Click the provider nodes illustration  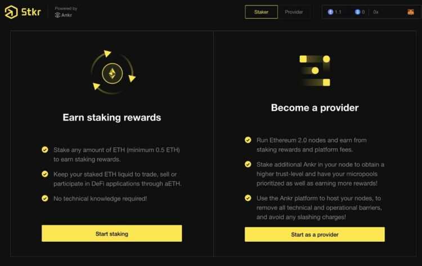click(x=315, y=70)
